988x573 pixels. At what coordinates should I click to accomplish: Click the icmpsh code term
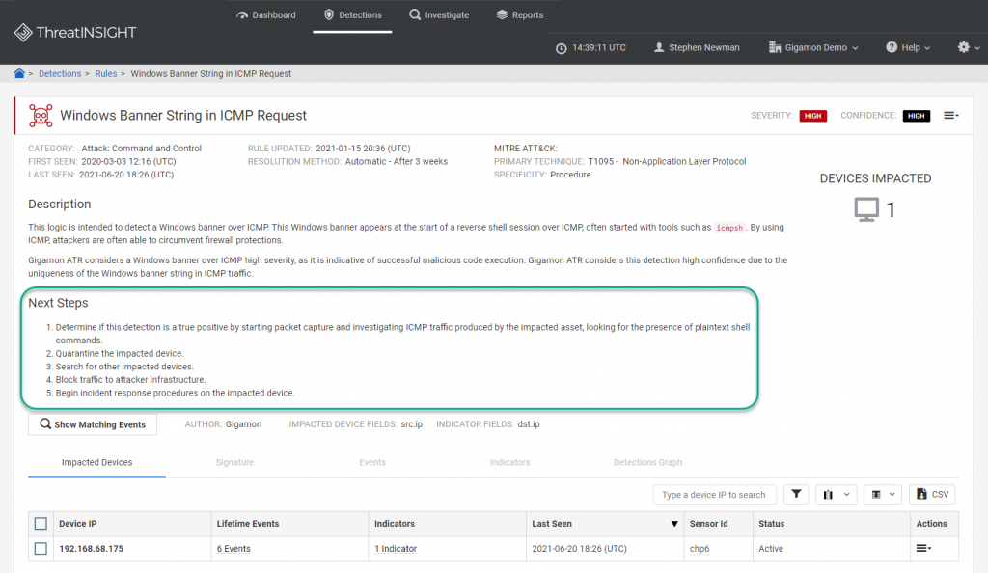729,228
